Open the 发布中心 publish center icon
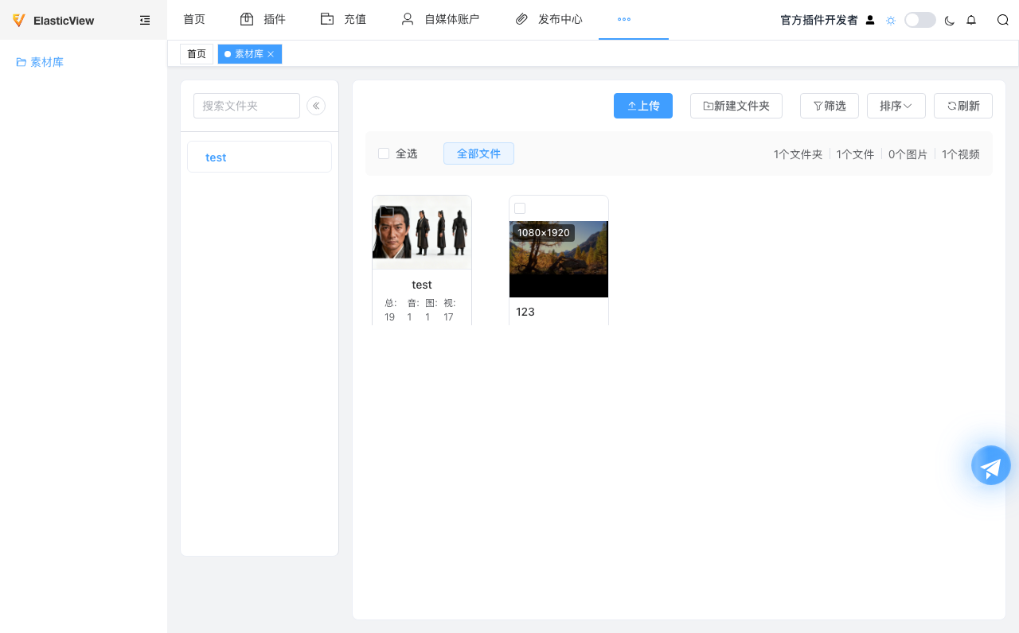Screen dimensions: 1019x633 pyautogui.click(x=521, y=19)
